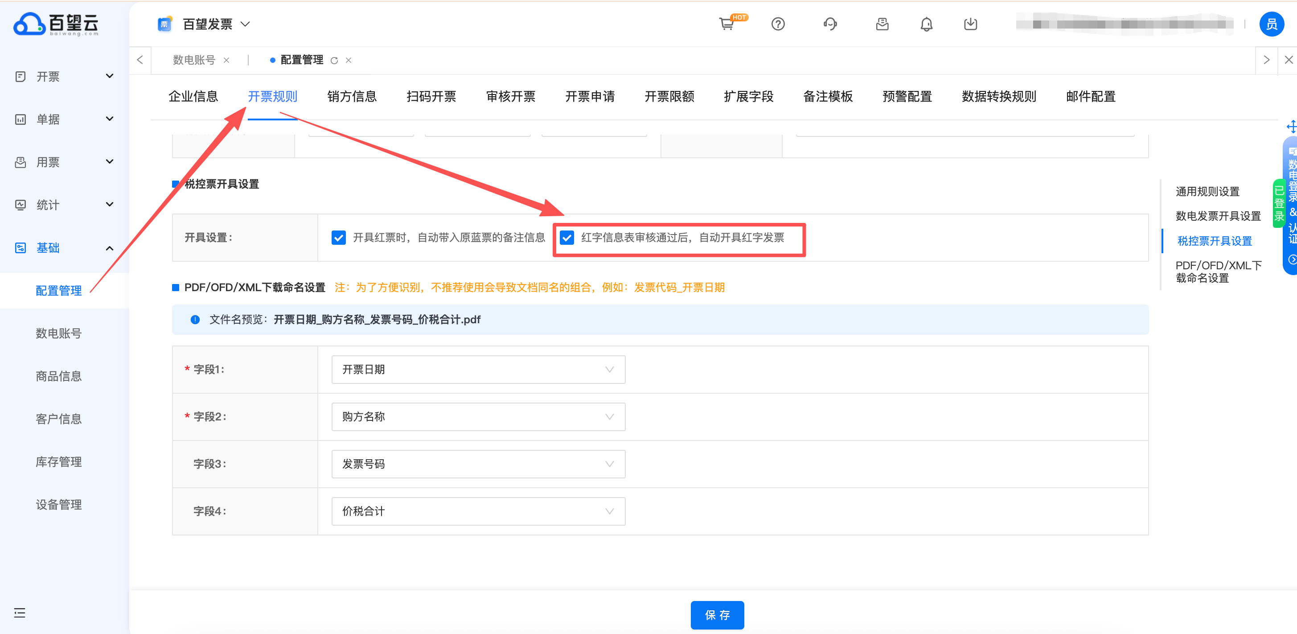Click the download inbox icon
The width and height of the screenshot is (1297, 634).
pyautogui.click(x=970, y=24)
